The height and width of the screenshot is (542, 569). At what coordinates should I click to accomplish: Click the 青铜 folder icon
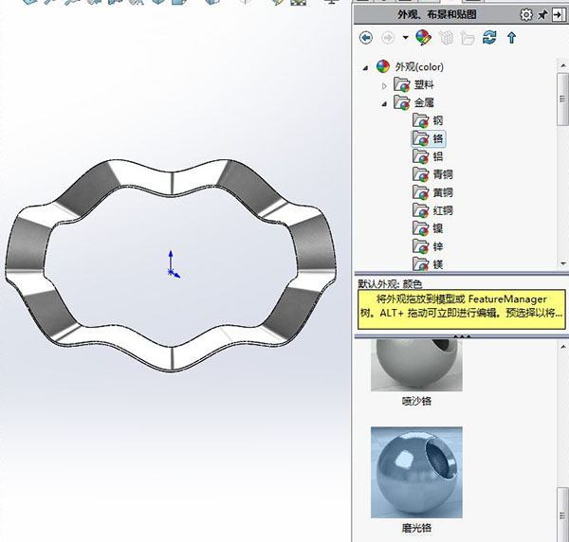tap(420, 174)
